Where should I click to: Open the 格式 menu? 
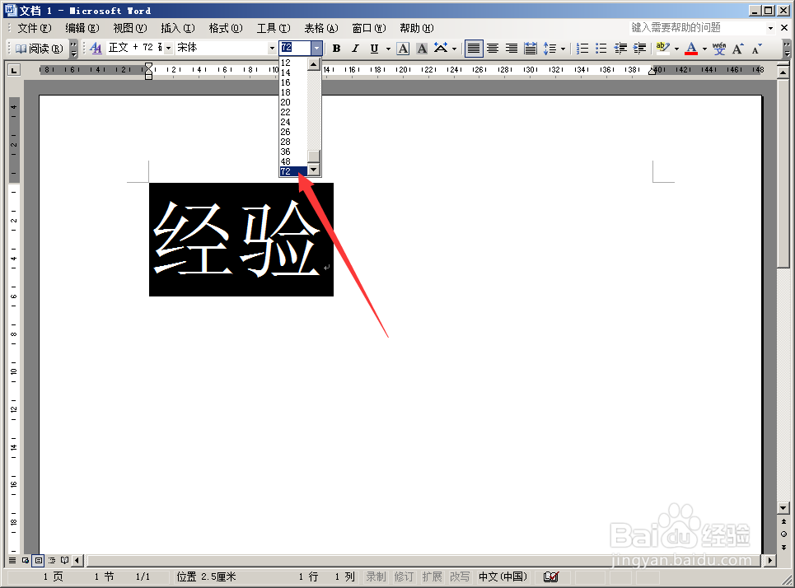click(226, 28)
